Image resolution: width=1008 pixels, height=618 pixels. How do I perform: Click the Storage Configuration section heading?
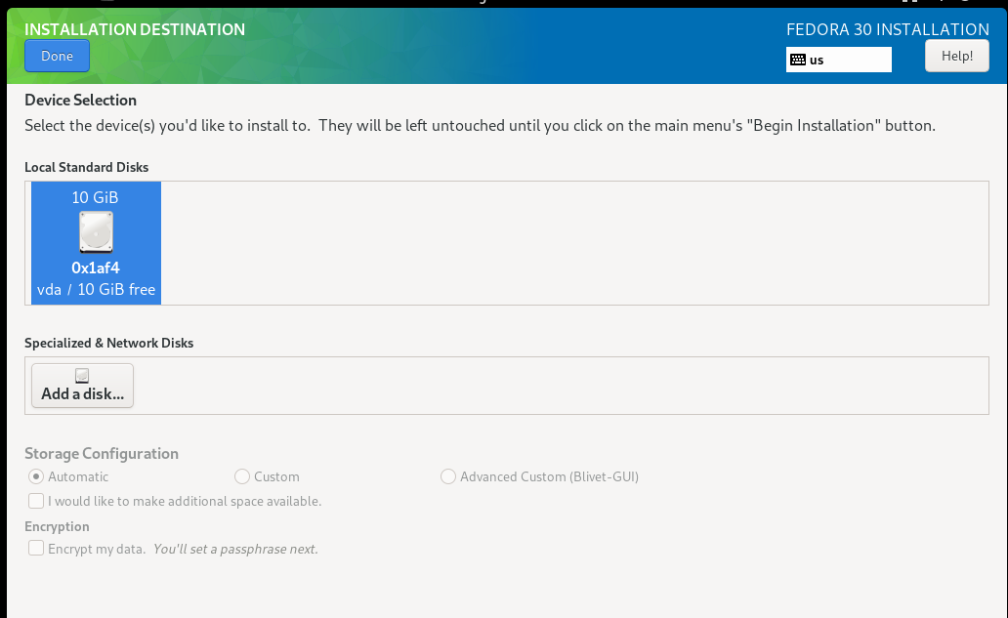[x=102, y=453]
